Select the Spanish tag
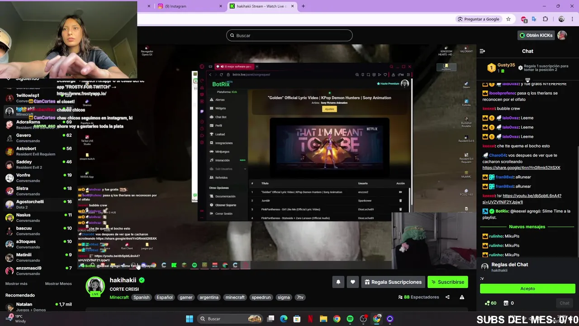 coord(141,297)
